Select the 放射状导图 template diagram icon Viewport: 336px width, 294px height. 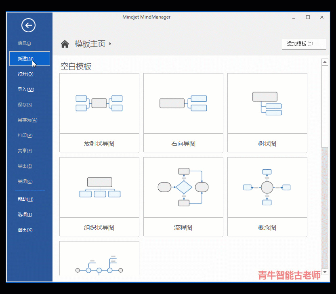[x=99, y=103]
